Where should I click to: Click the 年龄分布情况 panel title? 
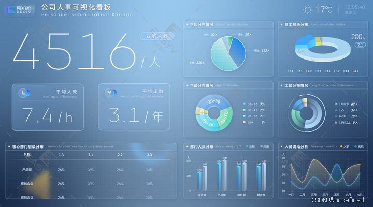(x=202, y=85)
